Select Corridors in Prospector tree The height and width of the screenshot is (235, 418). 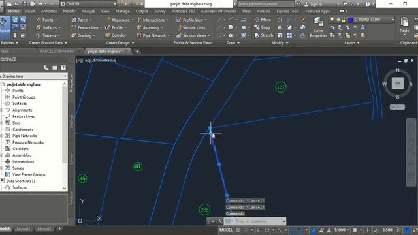tap(20, 149)
